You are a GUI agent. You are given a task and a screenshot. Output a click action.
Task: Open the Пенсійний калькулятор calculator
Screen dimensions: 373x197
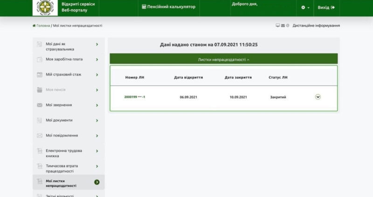point(168,7)
